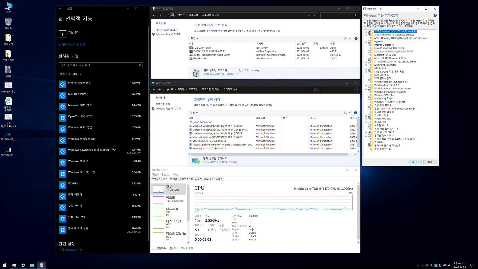Open the File menu in Task Manager
The height and width of the screenshot is (269, 478).
155,175
